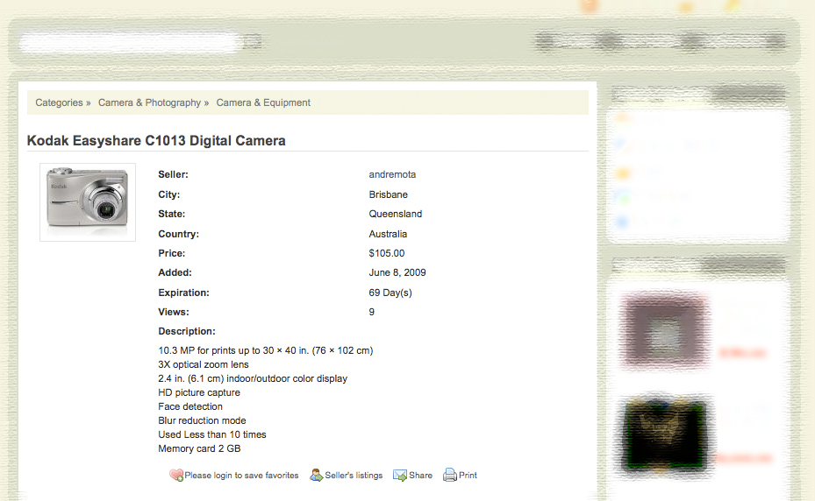Click the expiration value 69 Day(s)
815x501 pixels.
click(390, 293)
